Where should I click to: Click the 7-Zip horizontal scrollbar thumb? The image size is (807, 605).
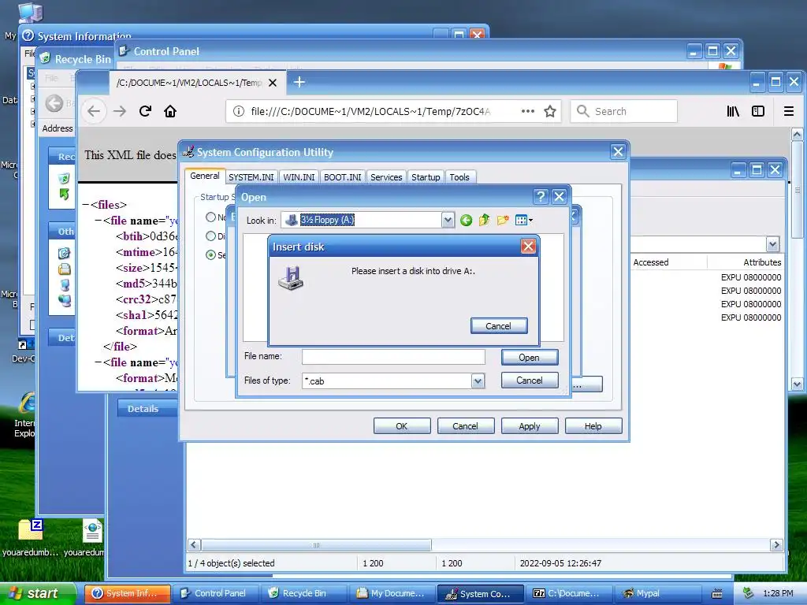[316, 545]
